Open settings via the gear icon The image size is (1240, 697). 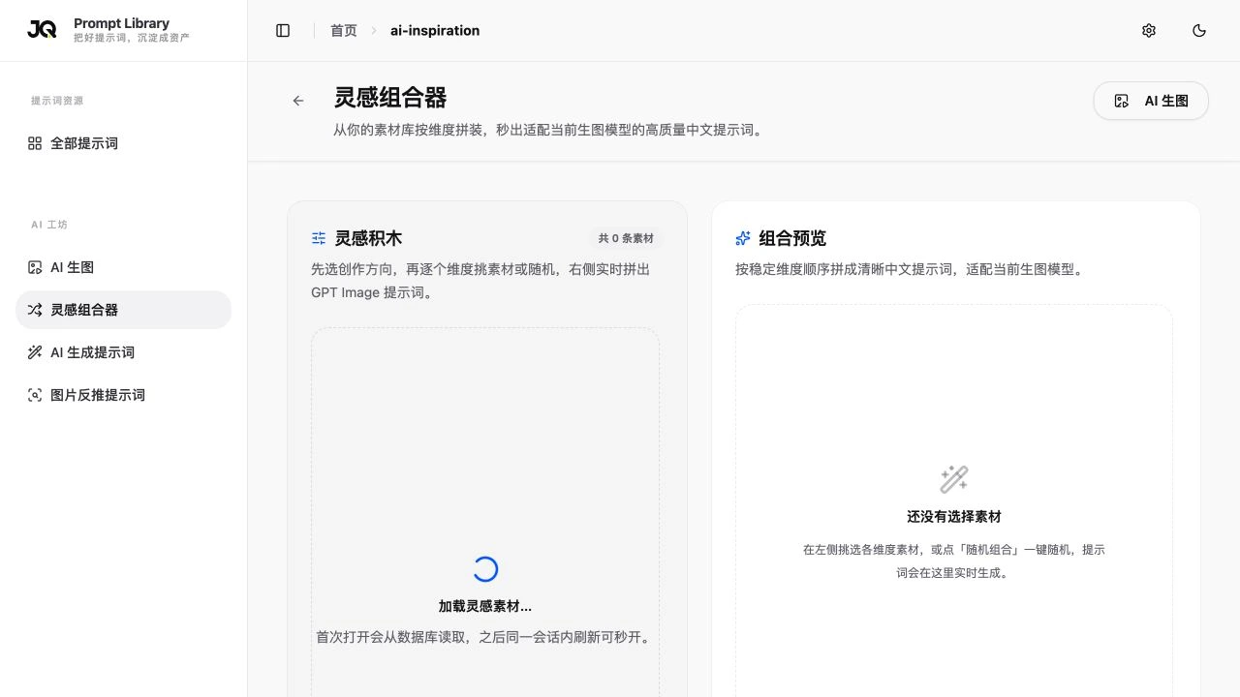pos(1149,31)
